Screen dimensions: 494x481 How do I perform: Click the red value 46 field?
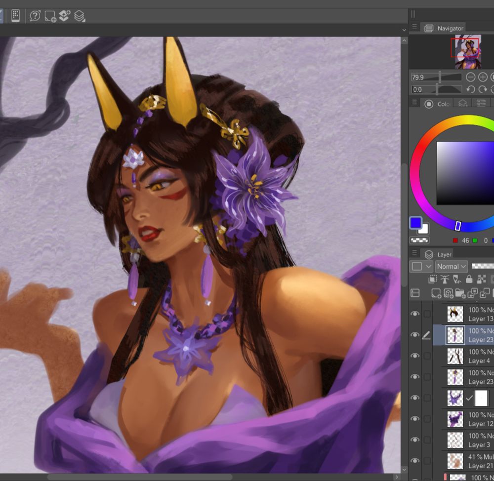465,240
